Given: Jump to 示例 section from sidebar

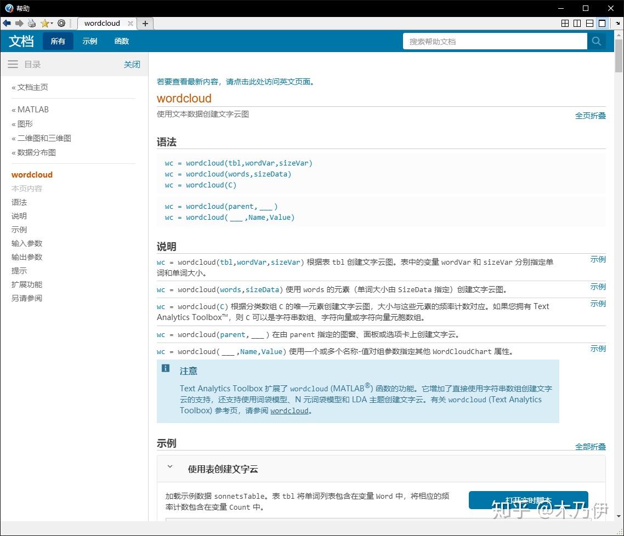Looking at the screenshot, I should pyautogui.click(x=19, y=230).
